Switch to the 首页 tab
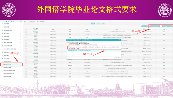 (26, 21)
